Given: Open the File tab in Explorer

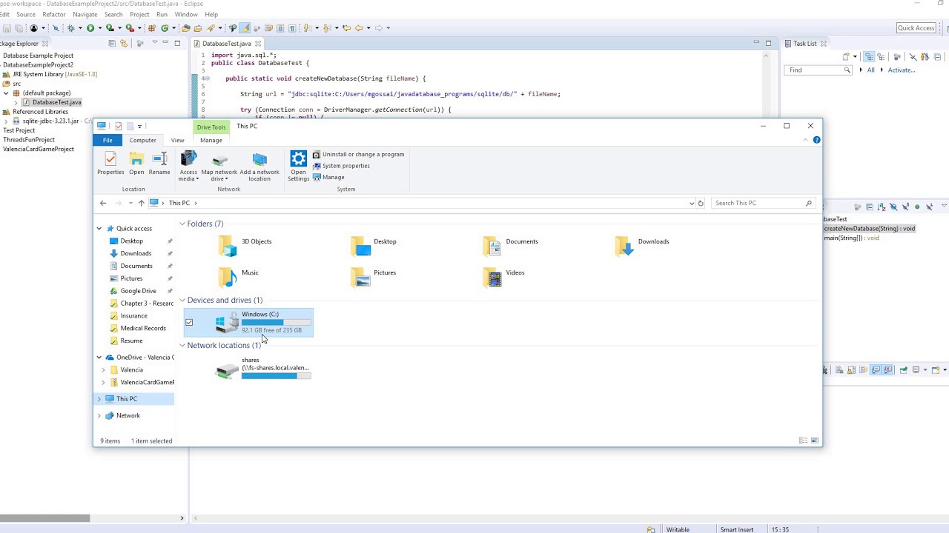Looking at the screenshot, I should point(108,140).
